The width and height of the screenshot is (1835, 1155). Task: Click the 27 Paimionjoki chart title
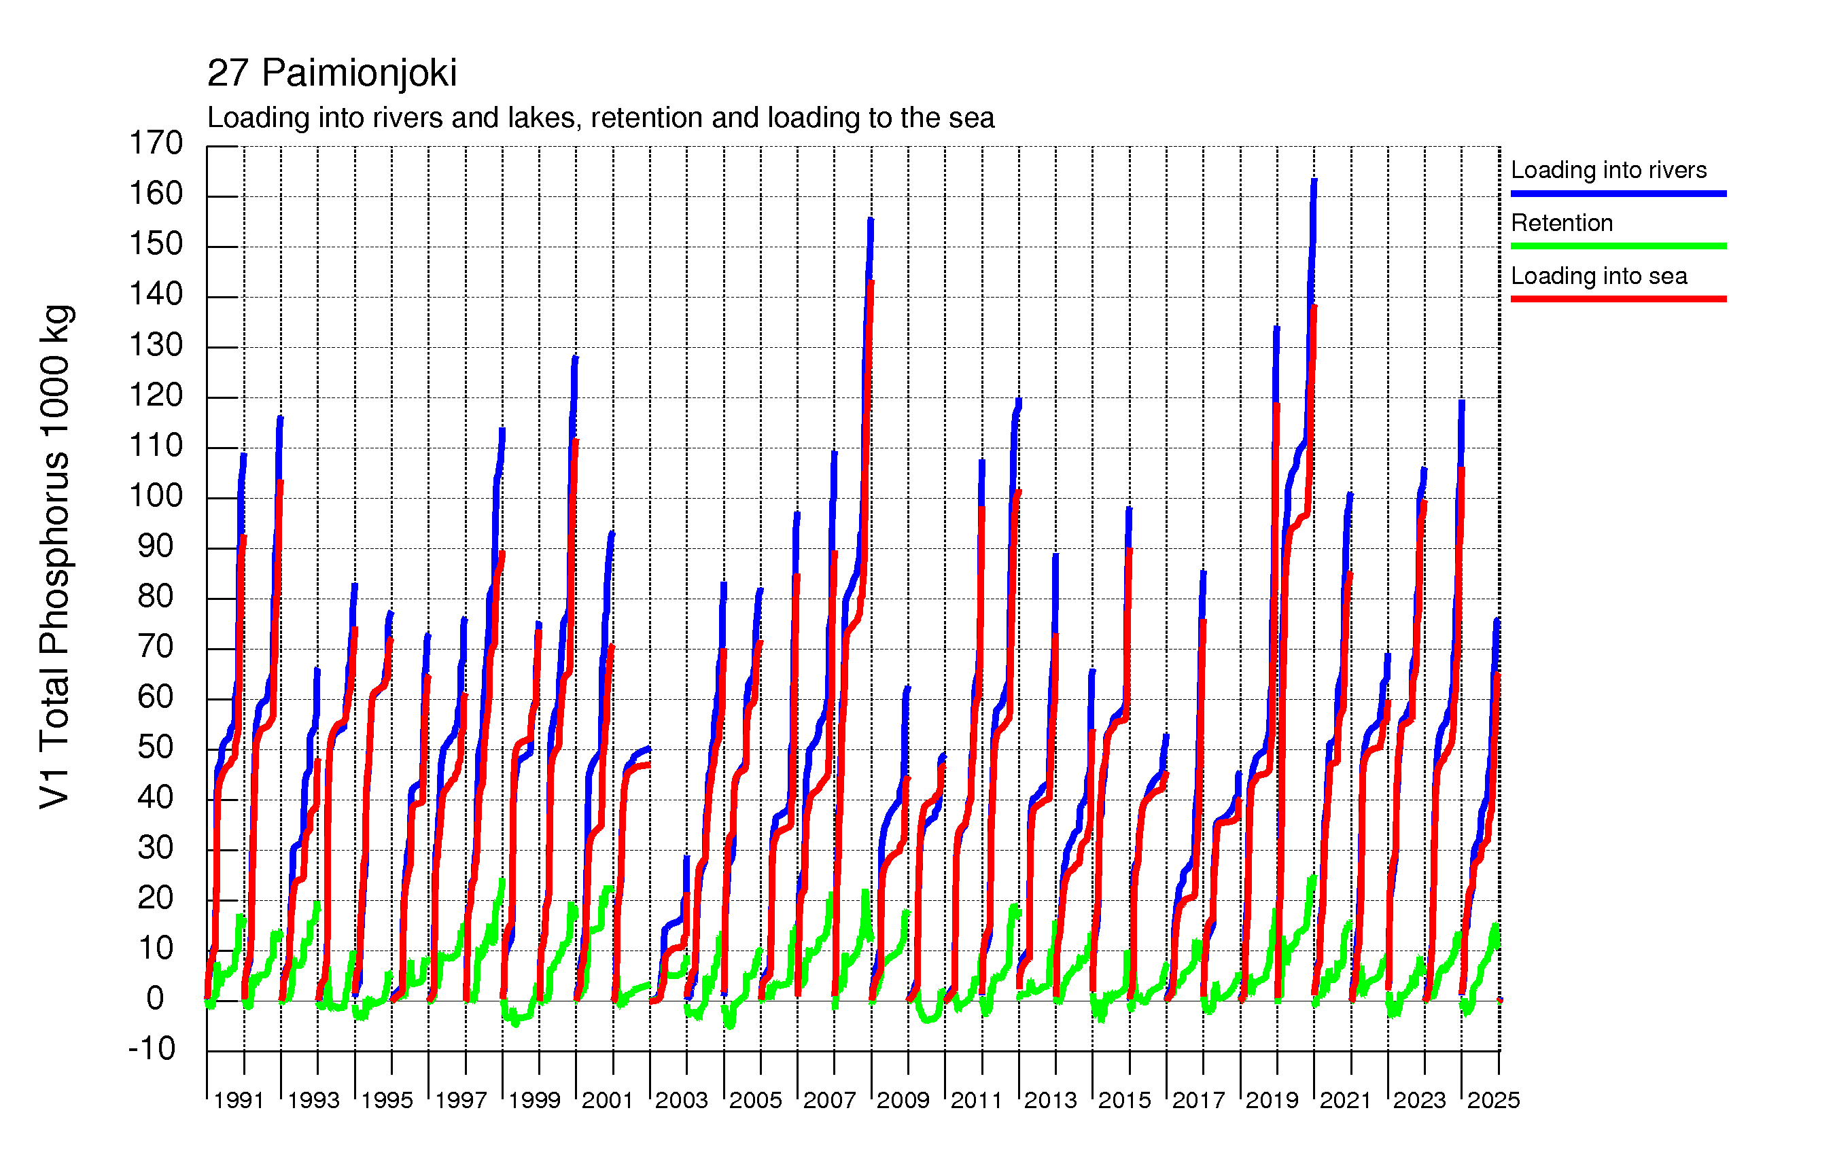pyautogui.click(x=332, y=73)
